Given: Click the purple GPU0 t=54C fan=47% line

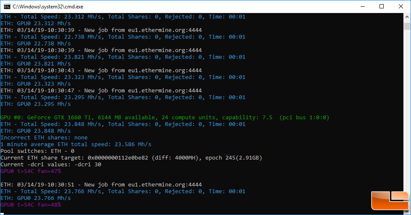Looking at the screenshot, I should point(31,171).
